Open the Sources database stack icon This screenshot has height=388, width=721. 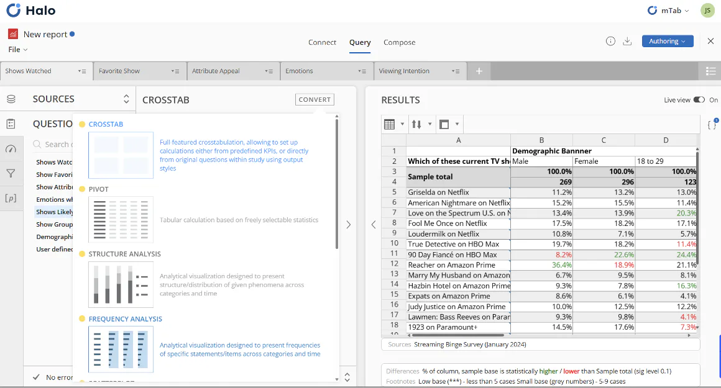coord(11,99)
